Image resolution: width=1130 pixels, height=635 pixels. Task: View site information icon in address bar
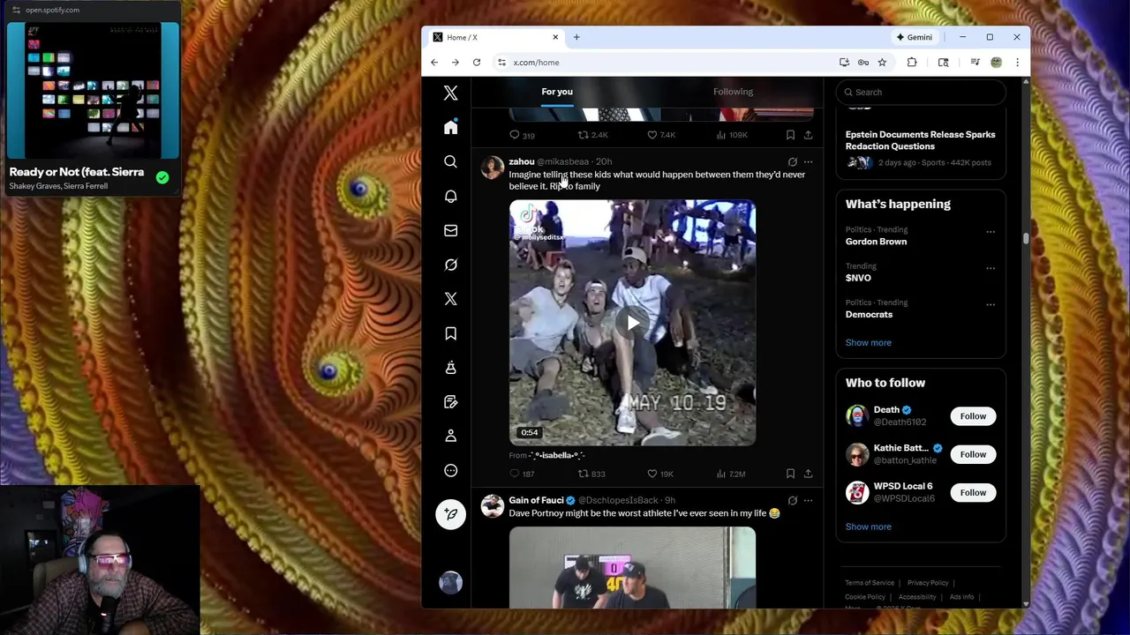[x=501, y=63]
